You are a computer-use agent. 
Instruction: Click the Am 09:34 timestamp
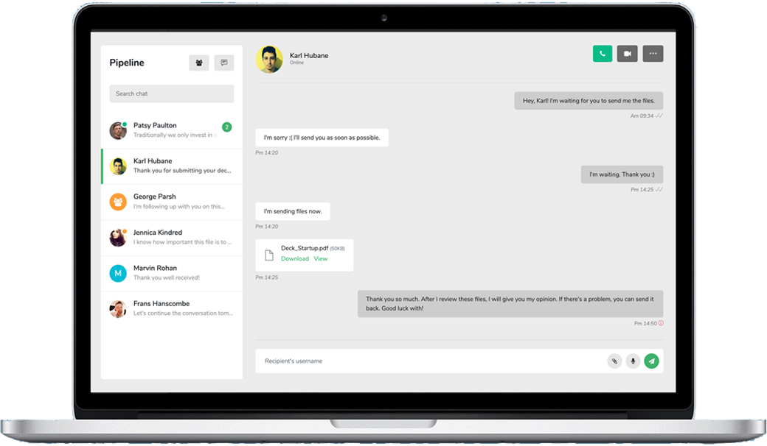(642, 116)
